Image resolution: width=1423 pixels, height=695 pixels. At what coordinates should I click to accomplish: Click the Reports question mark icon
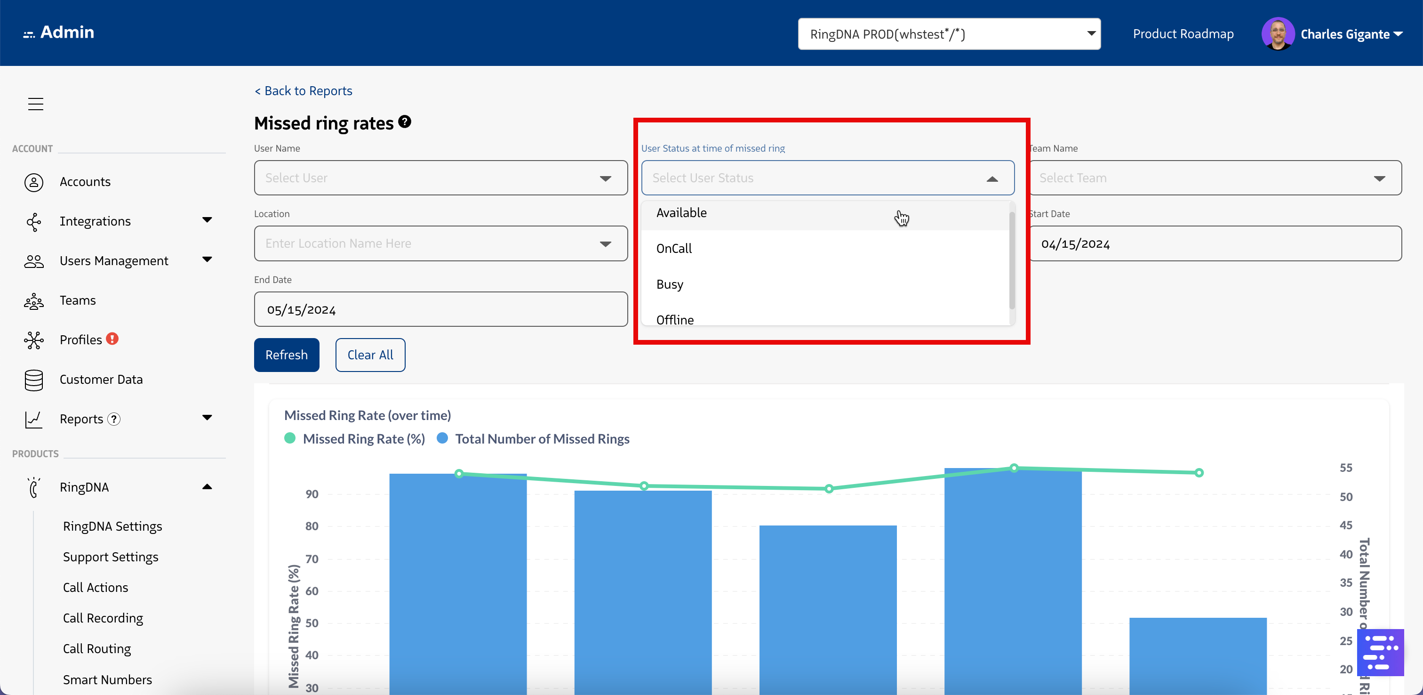[114, 419]
